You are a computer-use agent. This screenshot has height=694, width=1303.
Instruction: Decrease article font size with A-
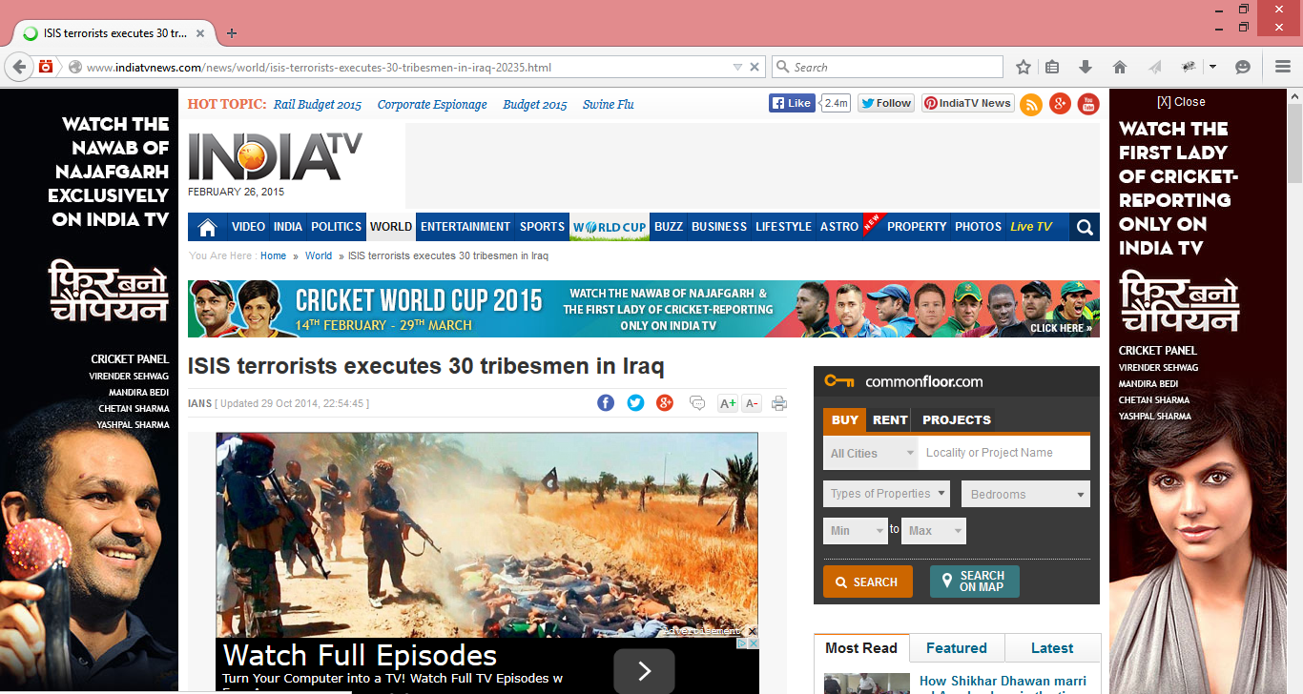coord(752,403)
